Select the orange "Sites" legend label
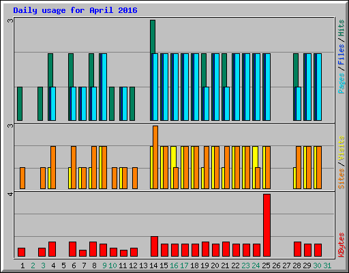349x273 pixels. pos(341,179)
